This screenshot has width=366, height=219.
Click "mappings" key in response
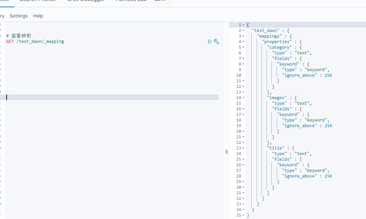pos(269,36)
